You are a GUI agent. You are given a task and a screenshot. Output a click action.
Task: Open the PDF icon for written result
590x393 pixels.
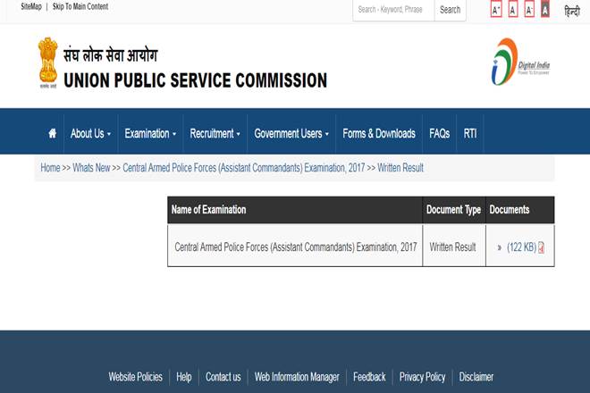541,247
